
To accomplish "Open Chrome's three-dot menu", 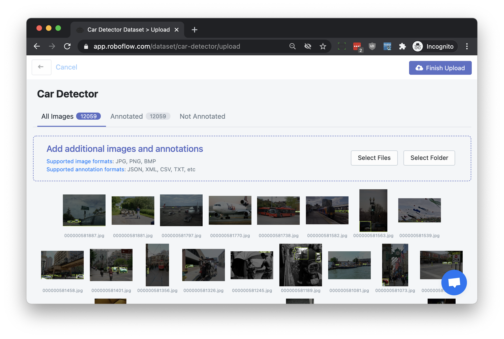I will point(467,46).
